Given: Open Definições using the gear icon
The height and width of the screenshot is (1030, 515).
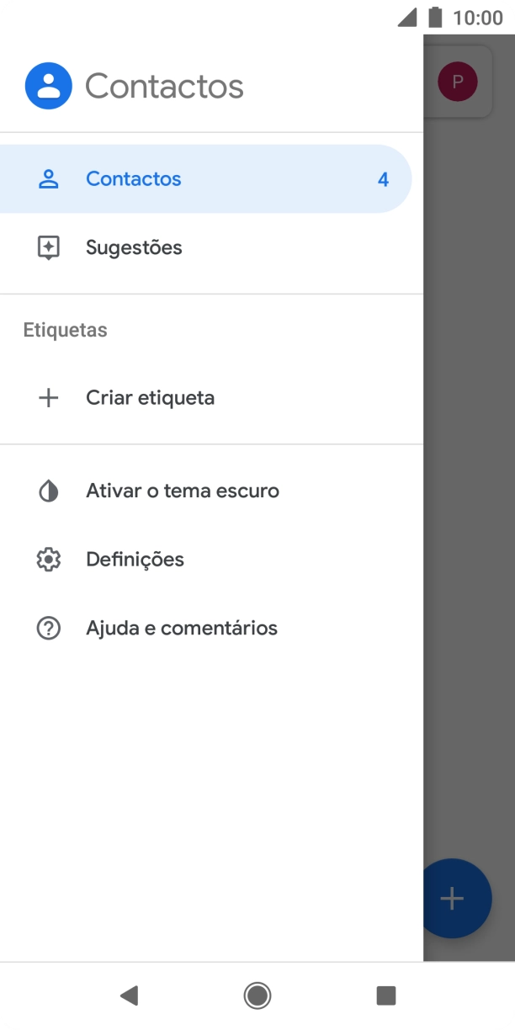Looking at the screenshot, I should pos(49,559).
